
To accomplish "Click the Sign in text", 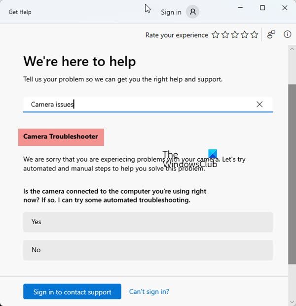I will [x=171, y=12].
